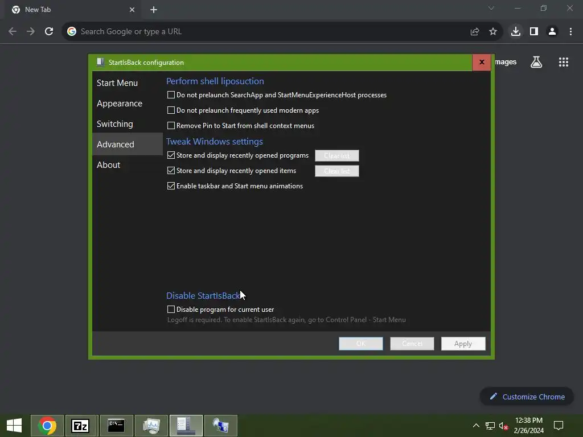Toggle Store and display recently opened items

point(171,171)
